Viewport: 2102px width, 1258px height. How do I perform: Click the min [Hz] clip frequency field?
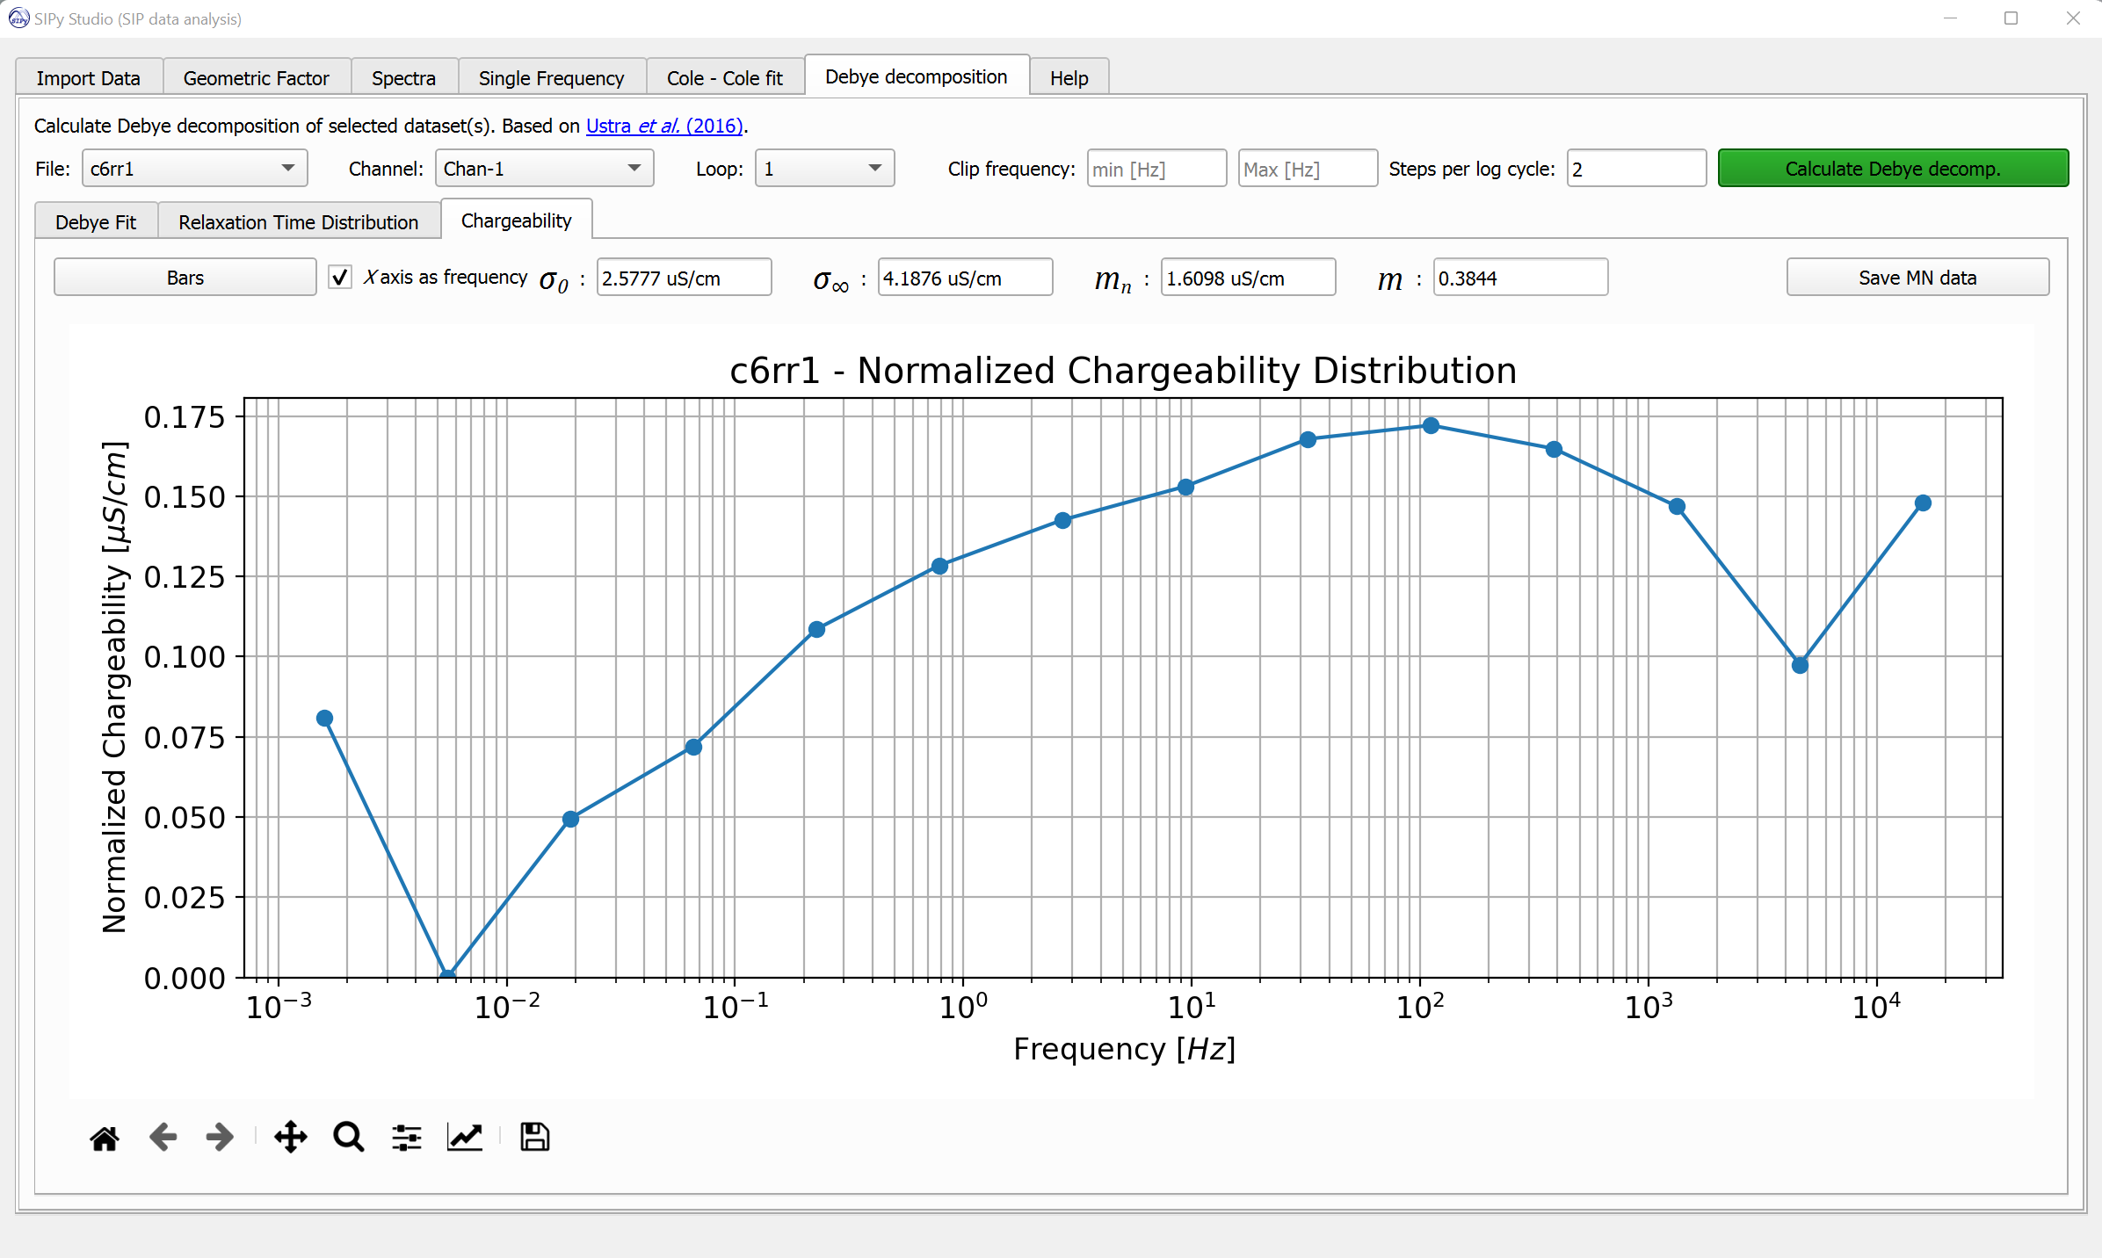[1156, 169]
